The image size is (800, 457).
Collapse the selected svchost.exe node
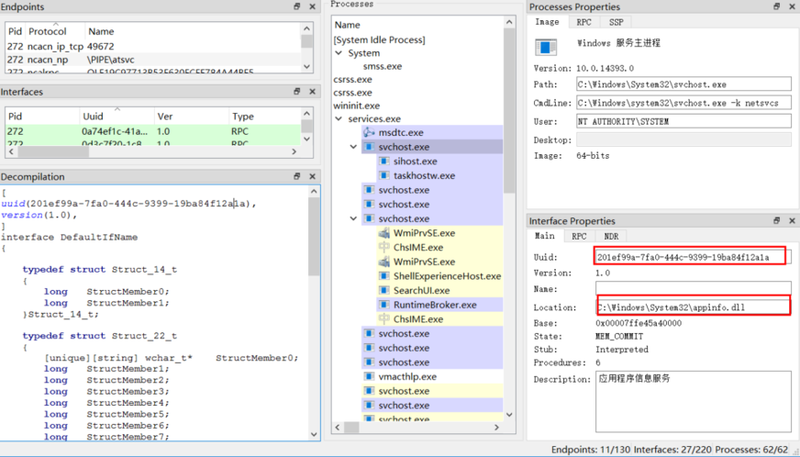point(353,147)
